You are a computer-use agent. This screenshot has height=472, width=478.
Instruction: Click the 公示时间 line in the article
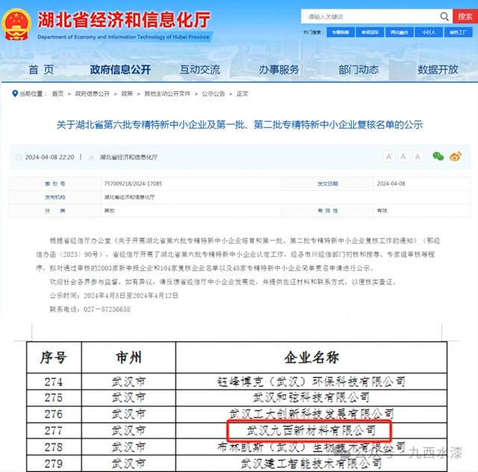114,296
